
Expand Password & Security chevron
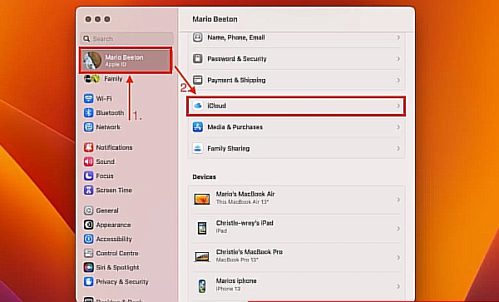point(398,59)
